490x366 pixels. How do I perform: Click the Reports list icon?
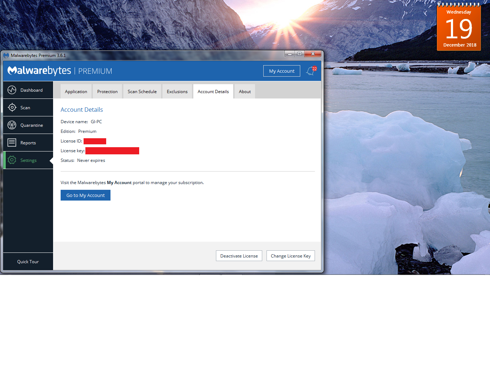click(x=12, y=143)
